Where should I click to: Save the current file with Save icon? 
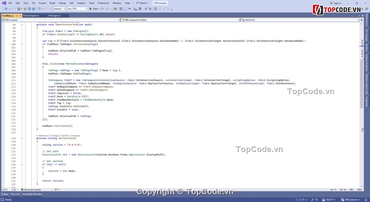[x=30, y=9]
